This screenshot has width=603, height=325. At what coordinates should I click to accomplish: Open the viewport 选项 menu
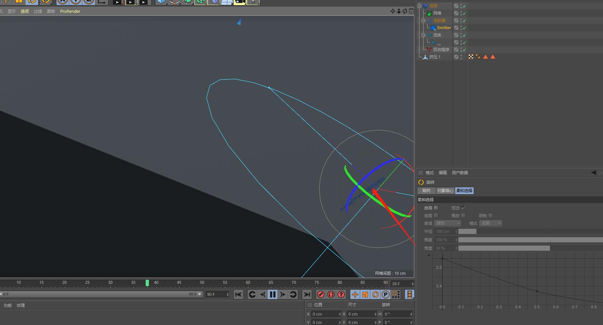[x=25, y=11]
